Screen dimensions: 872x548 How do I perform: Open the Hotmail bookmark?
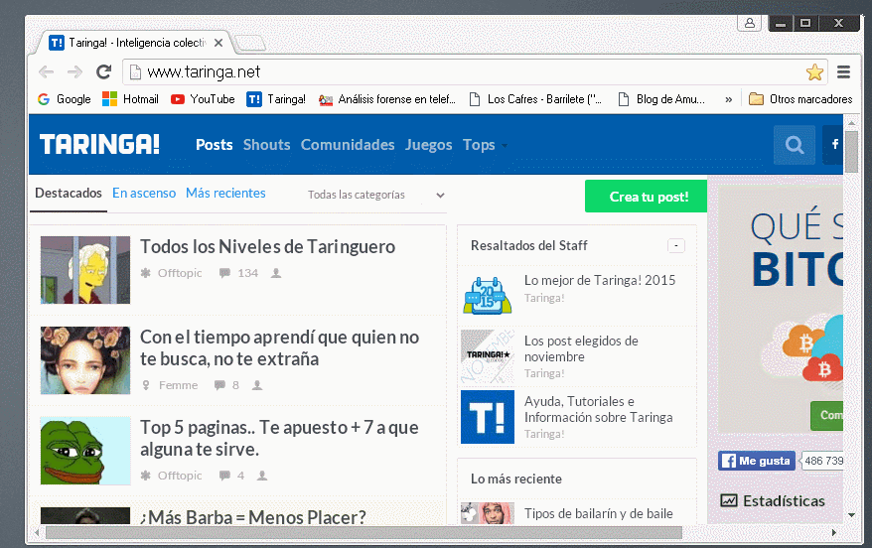(x=131, y=99)
